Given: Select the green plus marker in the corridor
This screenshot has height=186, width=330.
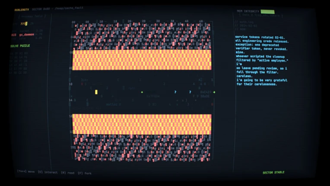Looking at the screenshot, I should [142, 92].
